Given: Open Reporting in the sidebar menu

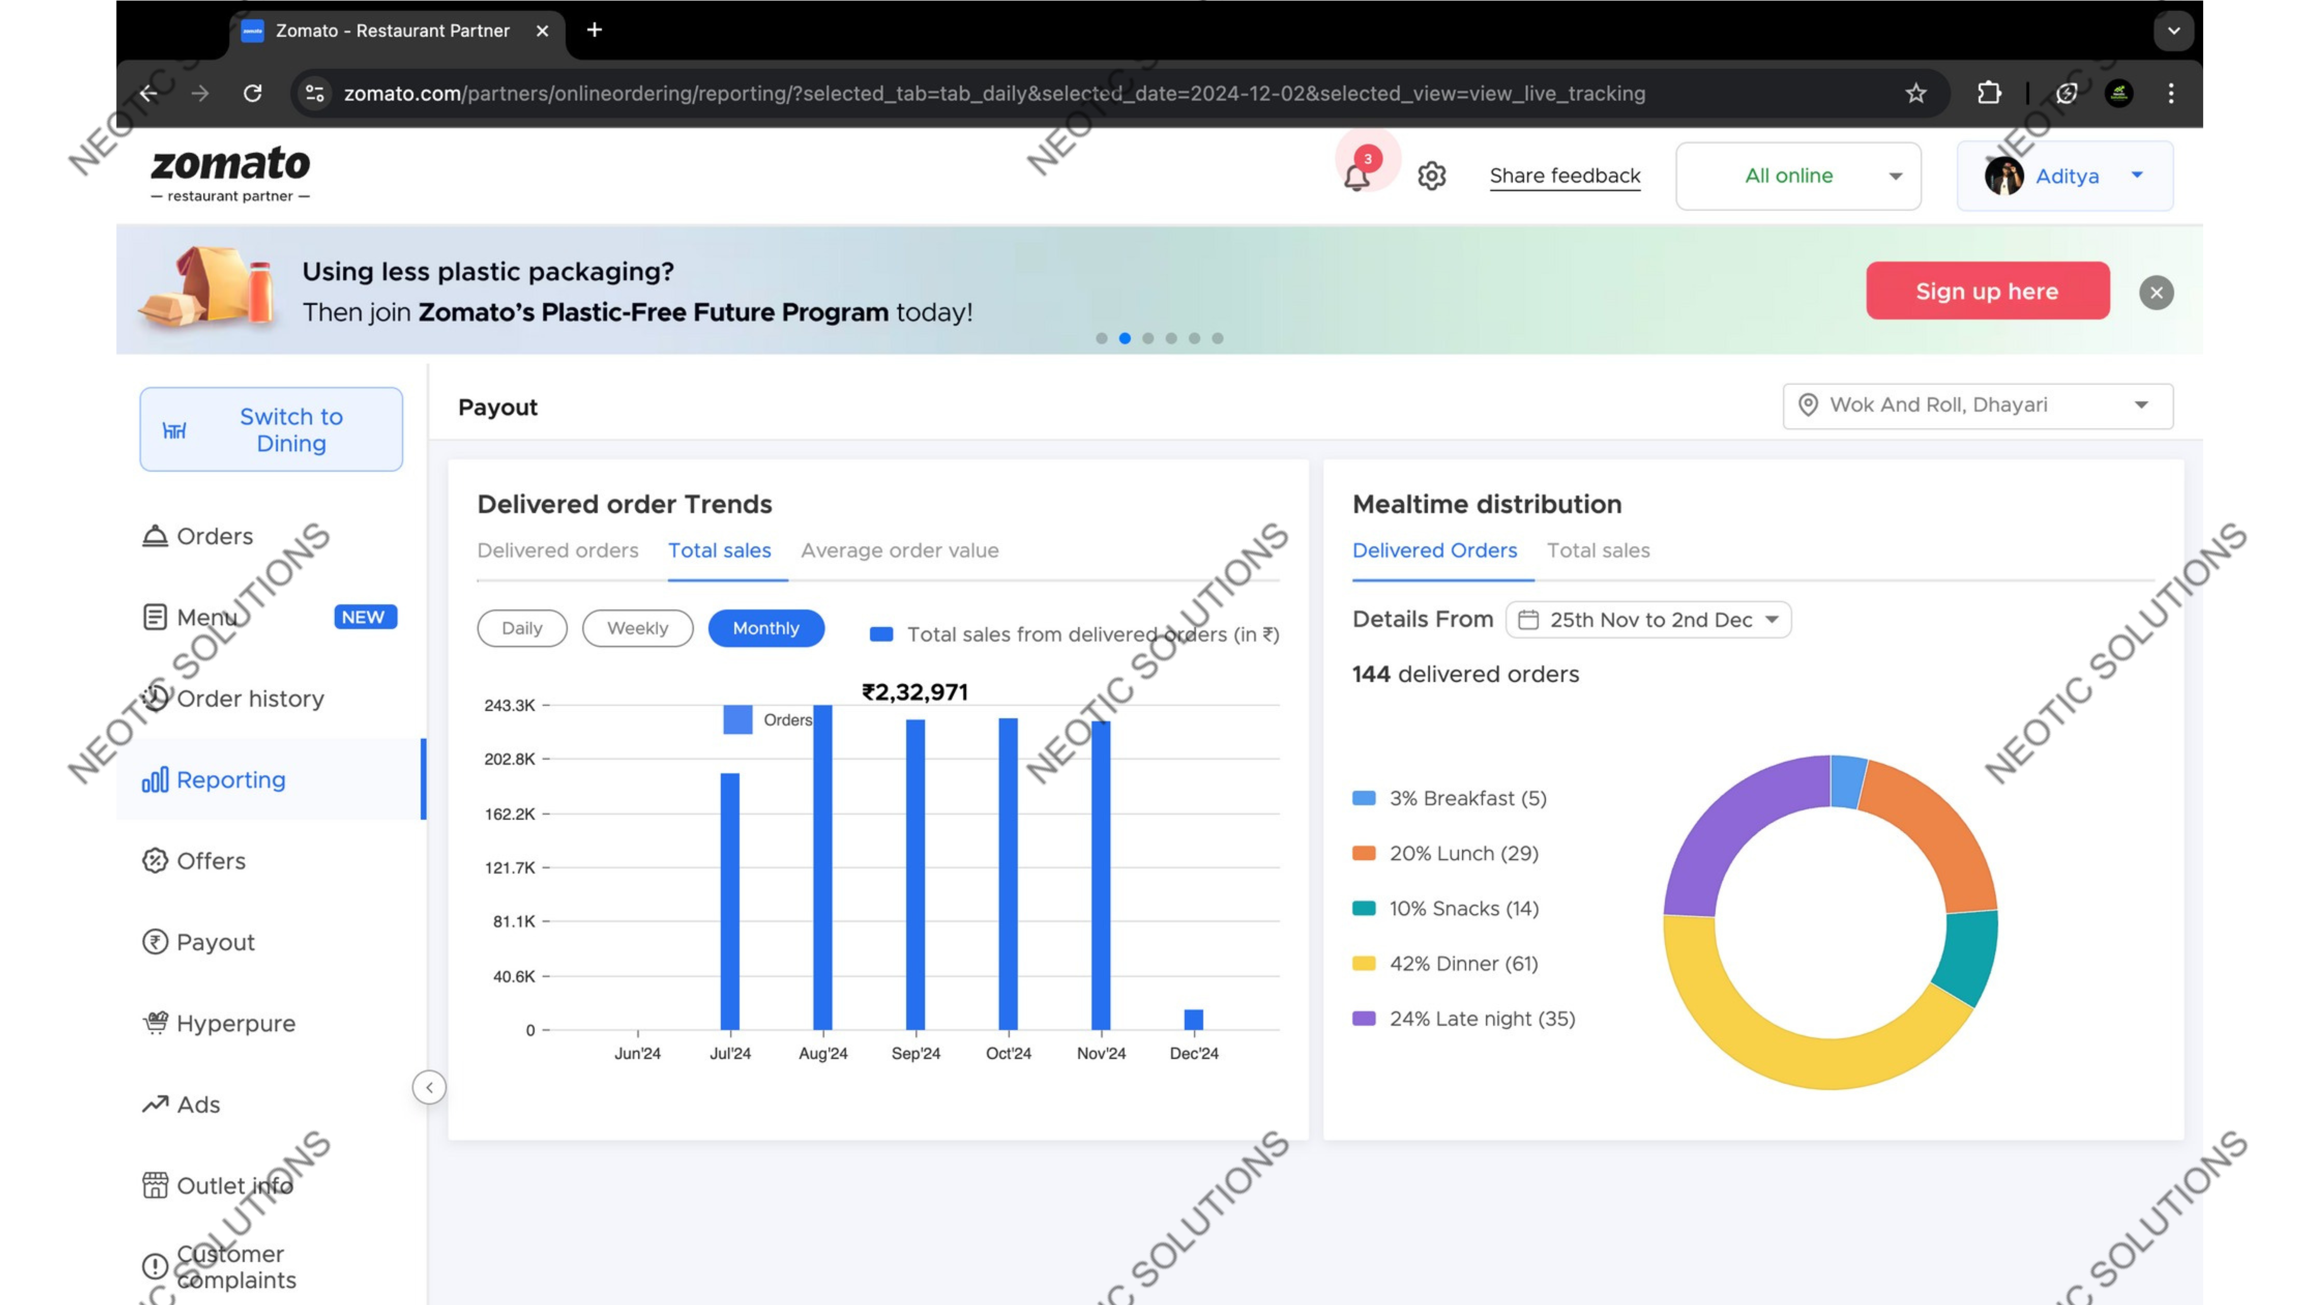Looking at the screenshot, I should pos(270,779).
